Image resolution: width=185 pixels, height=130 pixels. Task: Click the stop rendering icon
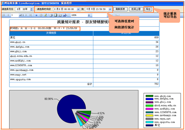(x=41, y=15)
